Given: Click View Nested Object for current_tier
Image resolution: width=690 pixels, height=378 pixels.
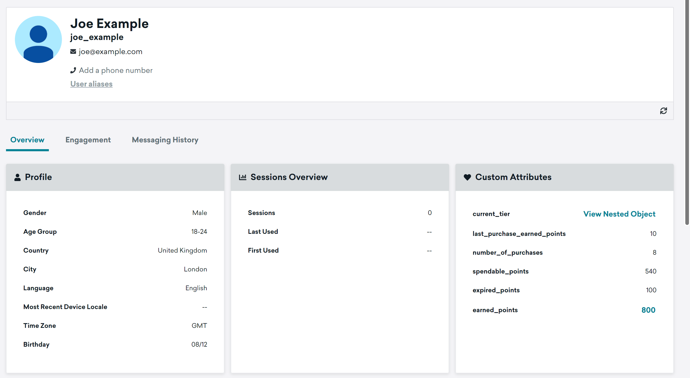Looking at the screenshot, I should 619,214.
